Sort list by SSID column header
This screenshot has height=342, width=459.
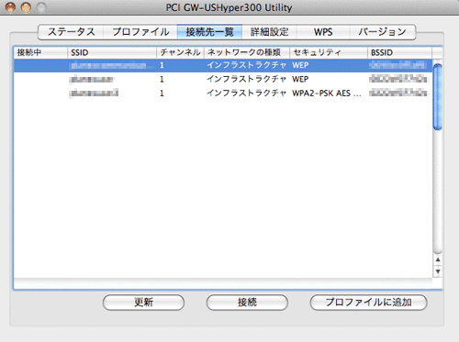(x=112, y=52)
